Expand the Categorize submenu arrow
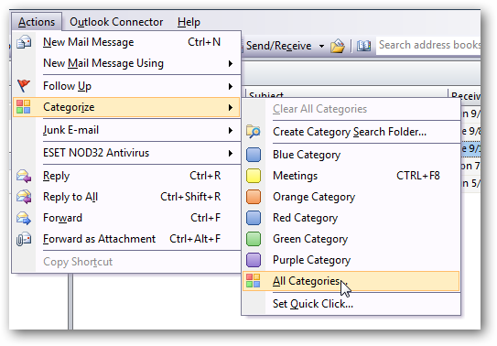The height and width of the screenshot is (346, 497). (x=231, y=108)
